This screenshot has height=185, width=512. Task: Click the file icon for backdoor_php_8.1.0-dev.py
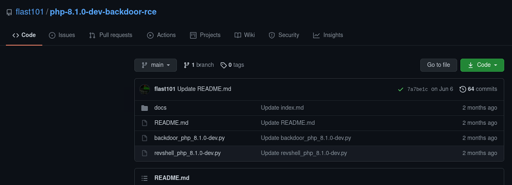pyautogui.click(x=144, y=138)
